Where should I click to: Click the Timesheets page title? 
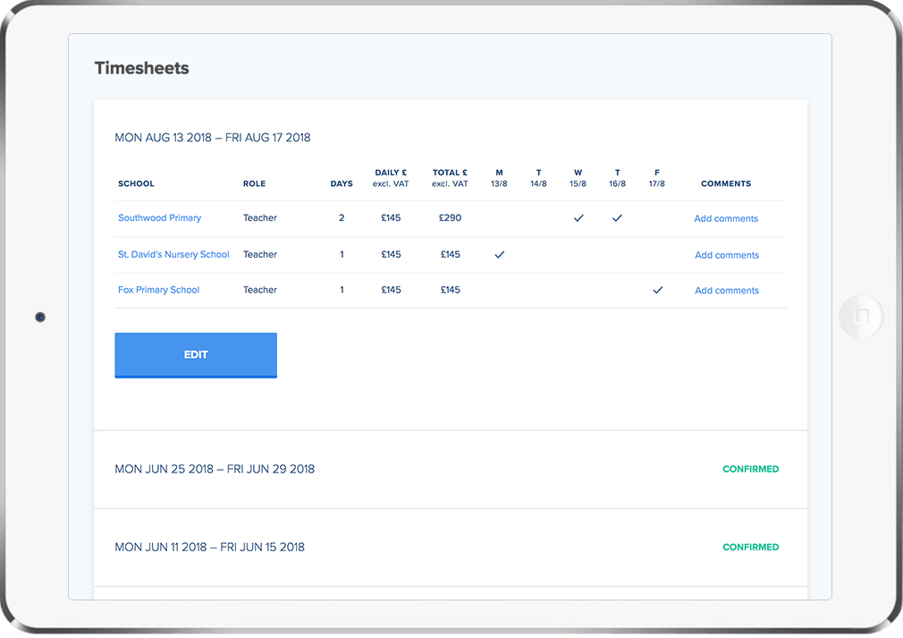pyautogui.click(x=141, y=68)
